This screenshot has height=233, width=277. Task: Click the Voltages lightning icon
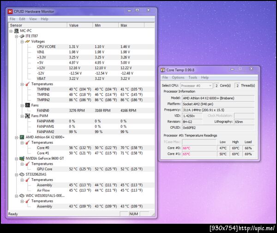pyautogui.click(x=28, y=42)
